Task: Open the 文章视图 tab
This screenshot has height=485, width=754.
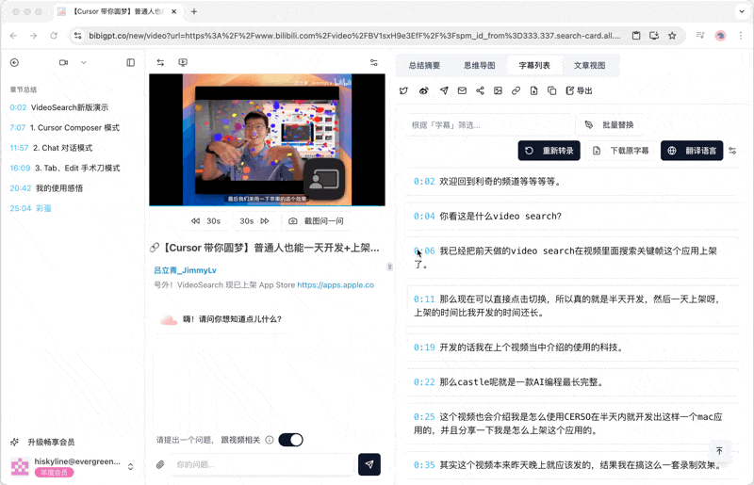Action: pyautogui.click(x=590, y=65)
